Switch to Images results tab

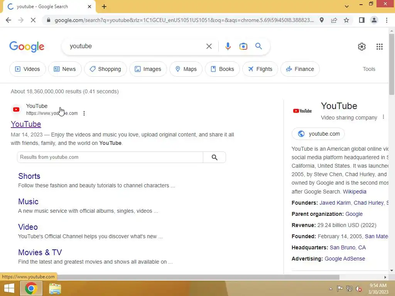click(x=148, y=69)
